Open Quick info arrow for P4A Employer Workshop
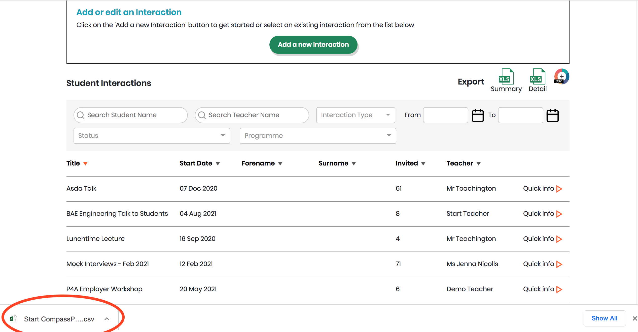The image size is (638, 332). (559, 289)
